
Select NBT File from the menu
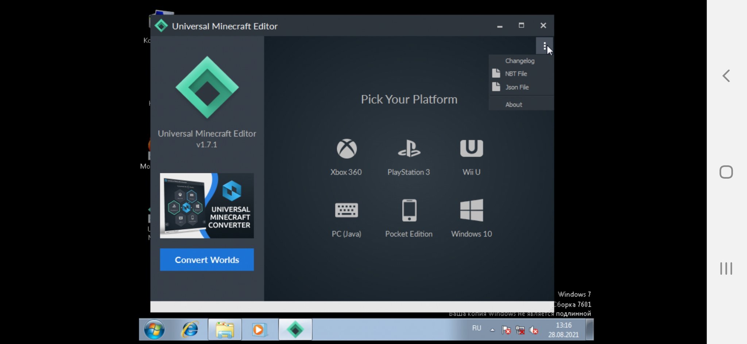pos(521,74)
